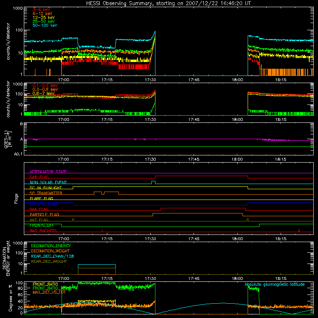Select the DECIMATION_ENERGY legend label
Image resolution: width=318 pixels, height=318 pixels.
pyautogui.click(x=51, y=246)
